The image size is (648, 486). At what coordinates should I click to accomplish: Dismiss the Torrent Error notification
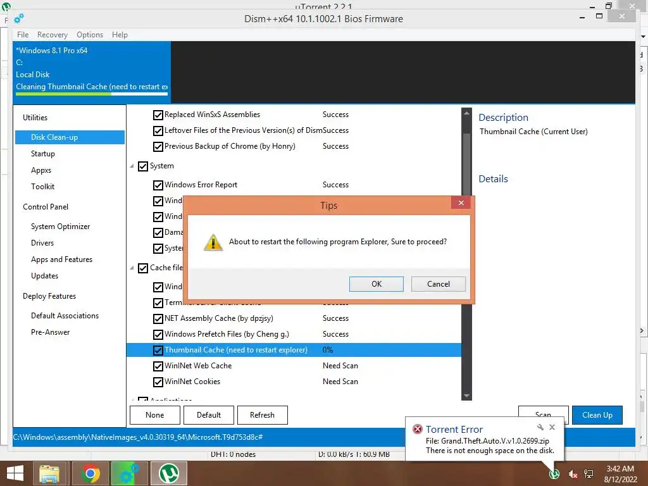coord(552,427)
